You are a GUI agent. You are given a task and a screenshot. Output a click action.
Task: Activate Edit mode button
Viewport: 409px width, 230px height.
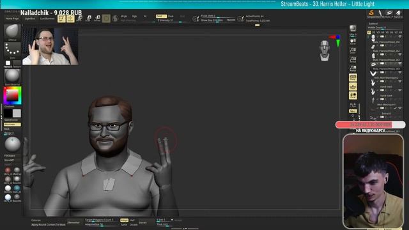point(61,19)
